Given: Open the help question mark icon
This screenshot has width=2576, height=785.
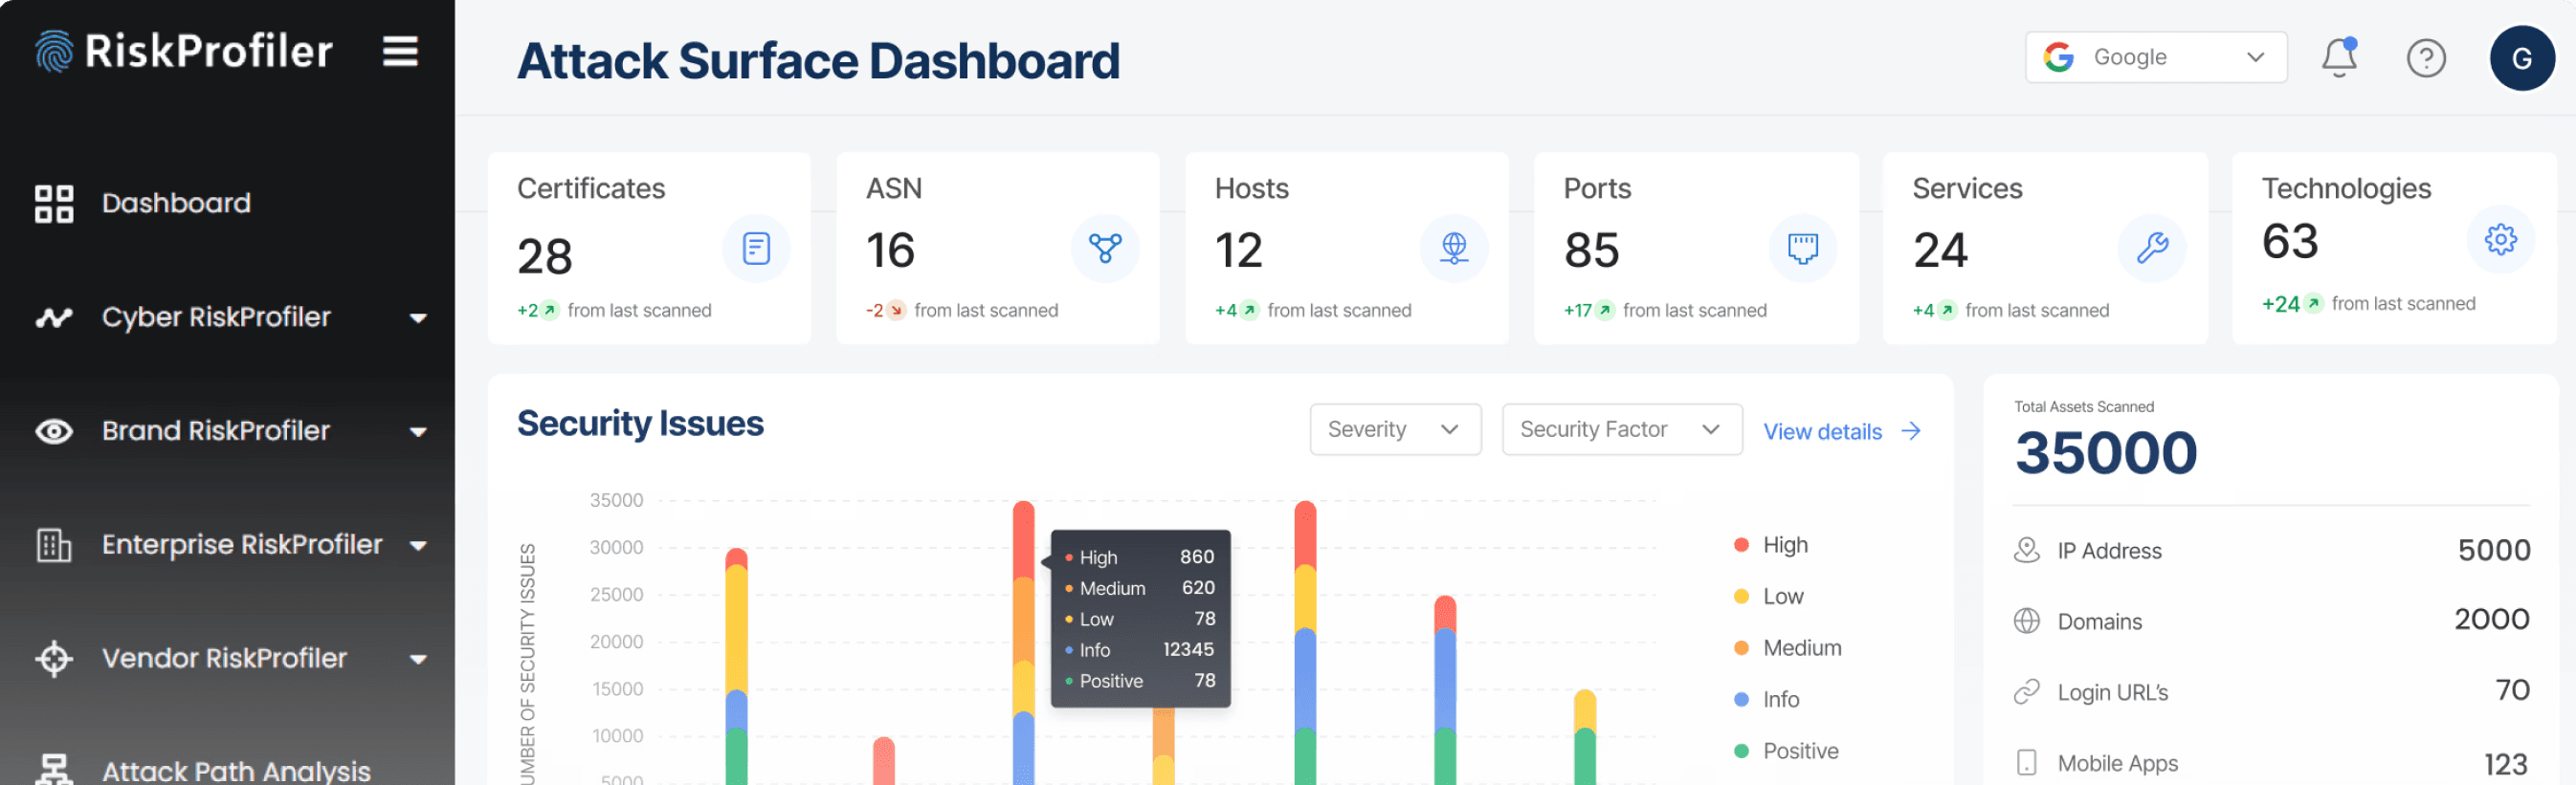Looking at the screenshot, I should 2426,58.
